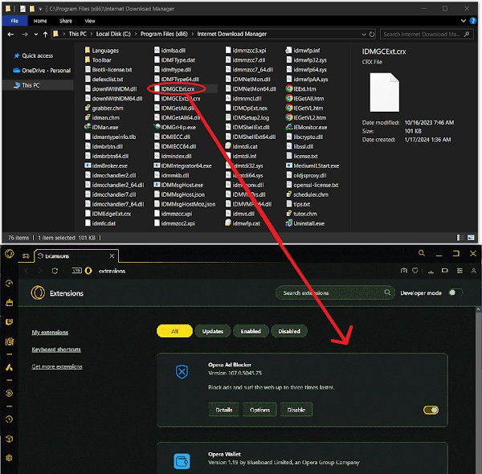Click the heart bookmark icon in Opera toolbar
Image resolution: width=482 pixels, height=474 pixels.
pos(415,271)
